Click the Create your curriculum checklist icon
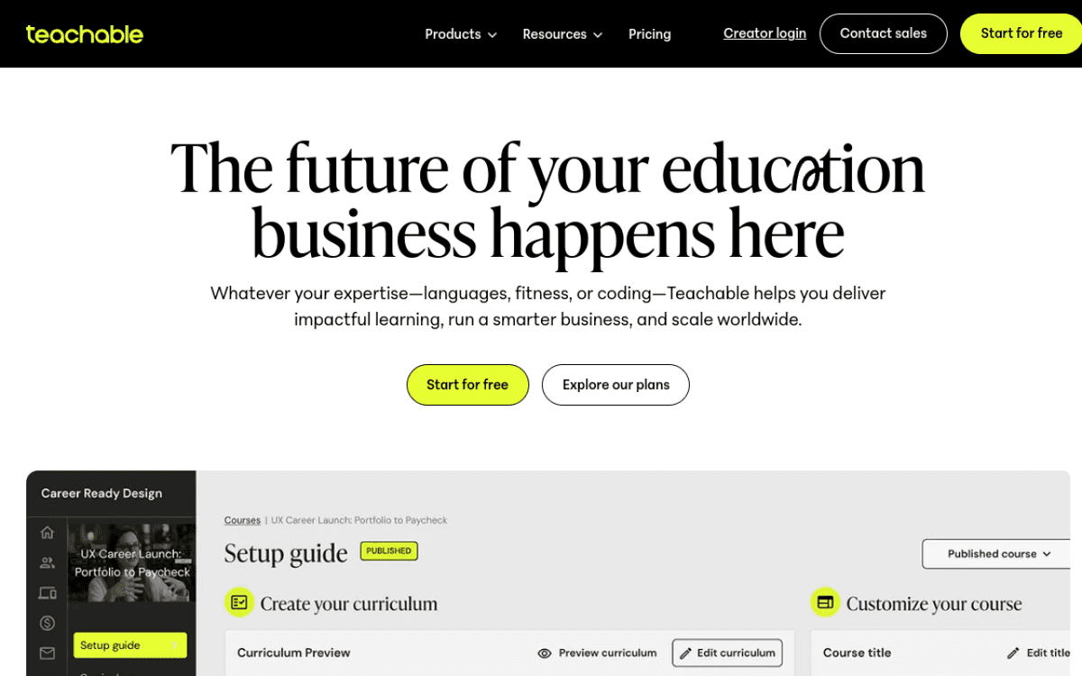1082x676 pixels. [x=239, y=602]
